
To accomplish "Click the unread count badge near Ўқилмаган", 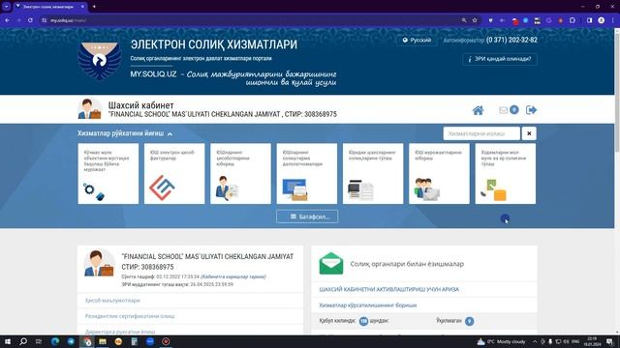I will (x=469, y=321).
